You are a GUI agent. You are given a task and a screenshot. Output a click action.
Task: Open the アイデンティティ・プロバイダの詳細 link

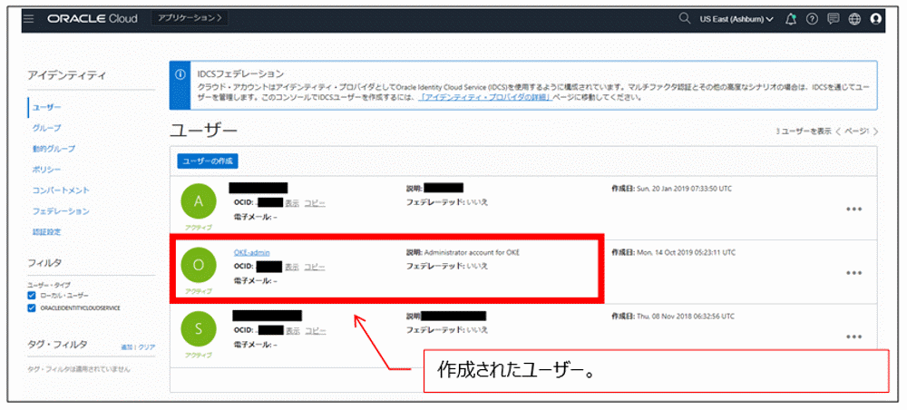click(484, 98)
